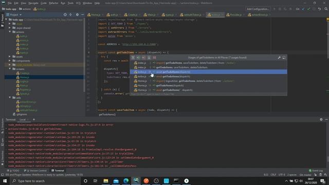The height and width of the screenshot is (185, 329).
Task: Click the Windows Start button
Action: pyautogui.click(x=5, y=181)
